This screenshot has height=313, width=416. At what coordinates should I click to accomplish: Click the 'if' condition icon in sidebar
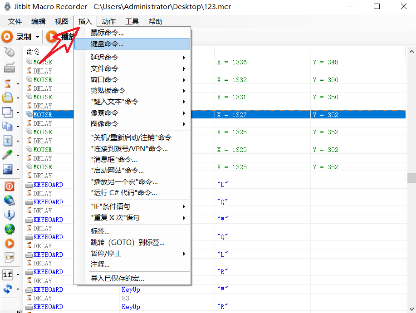pos(8,274)
